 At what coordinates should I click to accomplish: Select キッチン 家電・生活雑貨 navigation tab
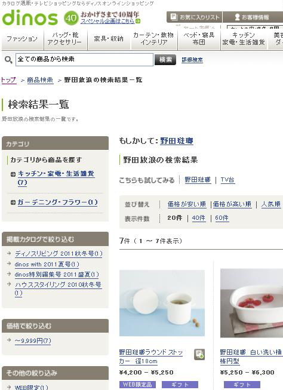tap(244, 39)
